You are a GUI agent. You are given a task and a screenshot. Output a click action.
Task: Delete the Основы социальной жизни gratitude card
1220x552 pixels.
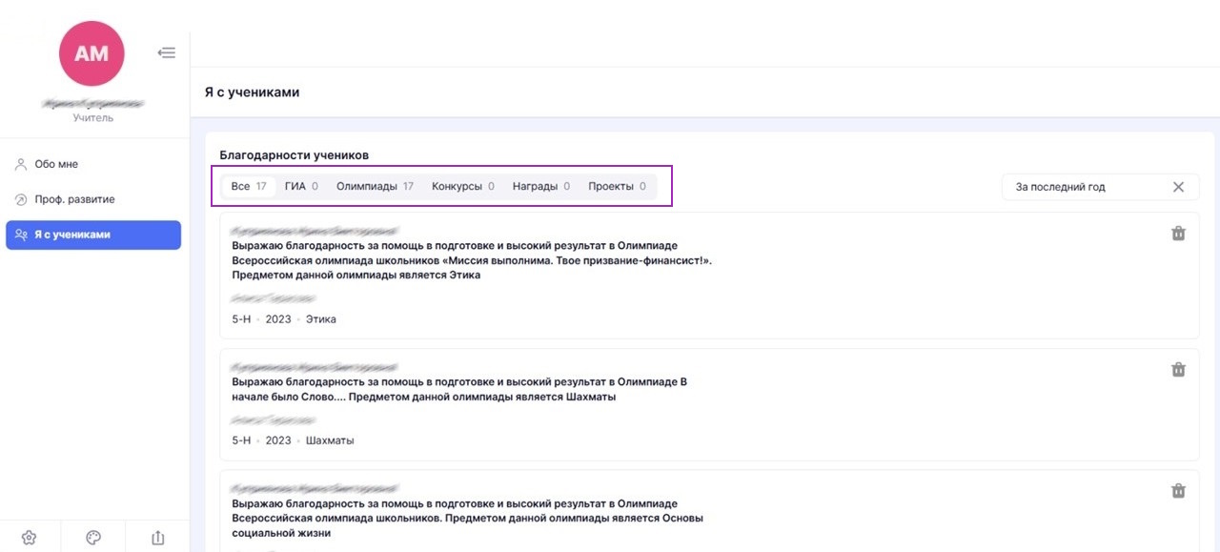pyautogui.click(x=1178, y=491)
